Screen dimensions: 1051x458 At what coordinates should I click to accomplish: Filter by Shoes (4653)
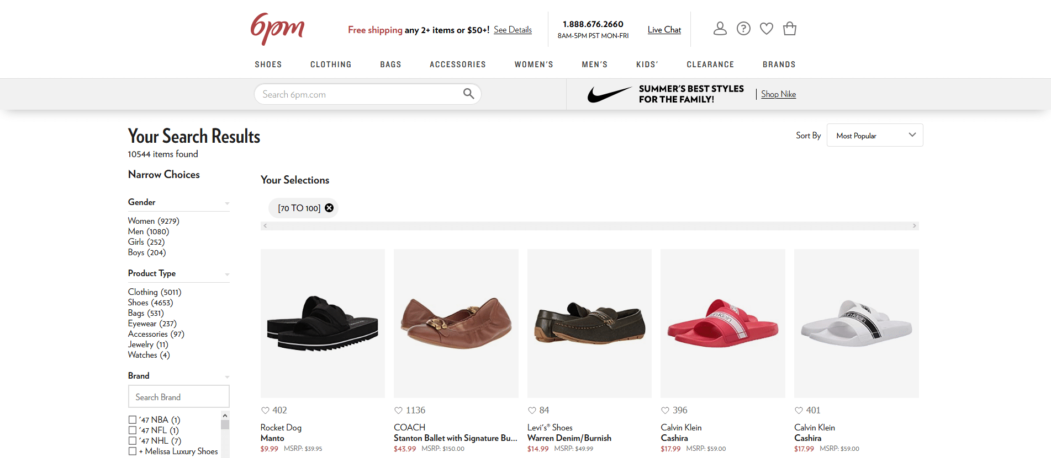[x=151, y=303]
